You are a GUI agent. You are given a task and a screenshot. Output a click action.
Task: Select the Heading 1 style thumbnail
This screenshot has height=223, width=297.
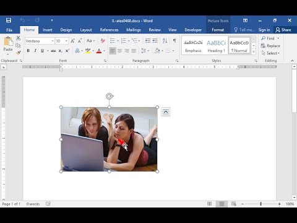point(216,46)
